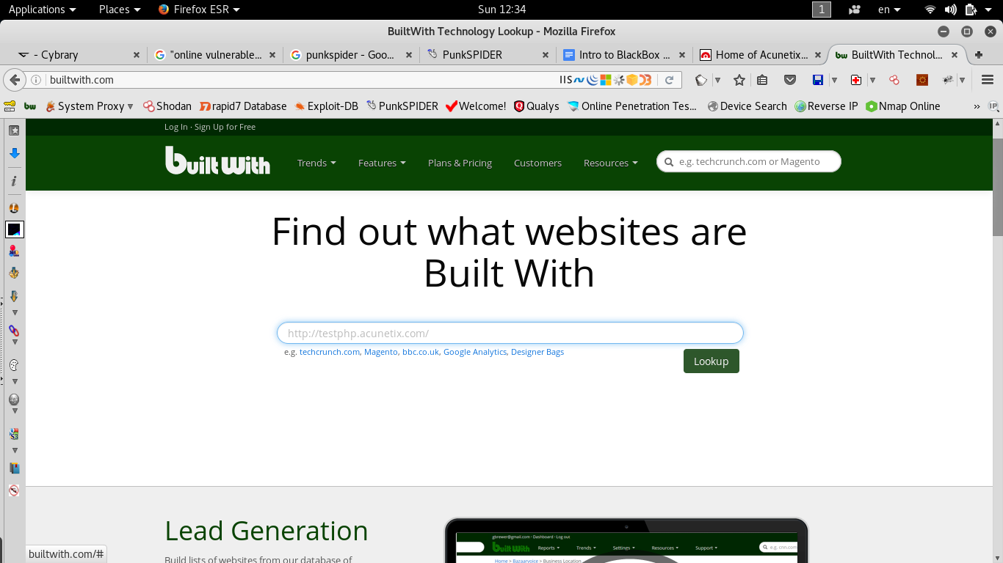
Task: Open dropdown arrow next to red cross icon
Action: click(872, 80)
